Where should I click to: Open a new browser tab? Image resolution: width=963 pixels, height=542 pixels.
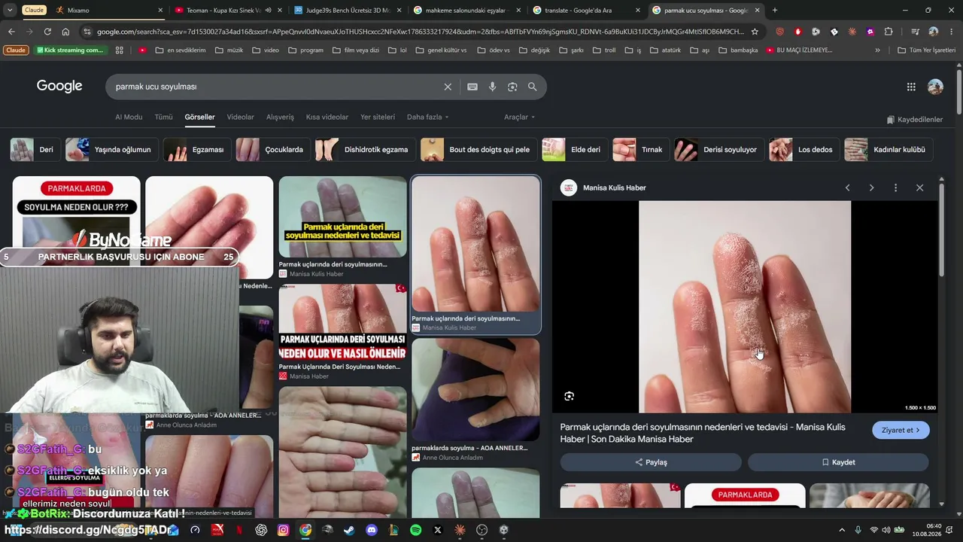[775, 11]
